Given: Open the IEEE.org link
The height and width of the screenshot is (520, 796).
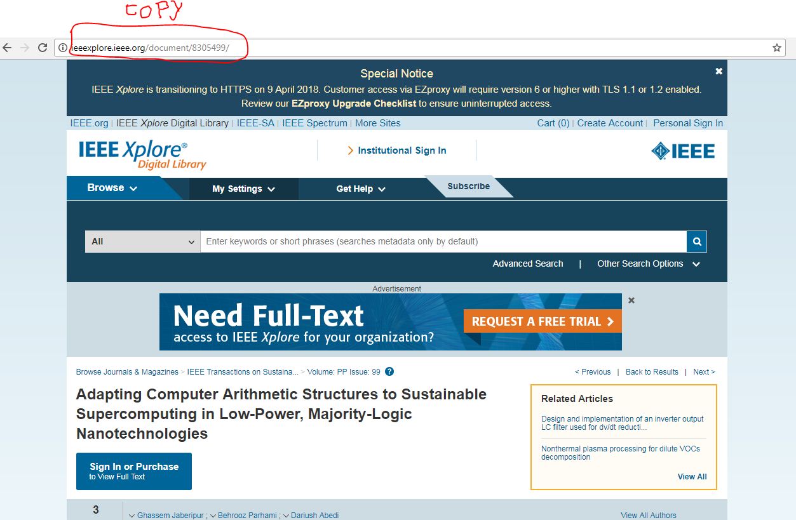Looking at the screenshot, I should 89,123.
